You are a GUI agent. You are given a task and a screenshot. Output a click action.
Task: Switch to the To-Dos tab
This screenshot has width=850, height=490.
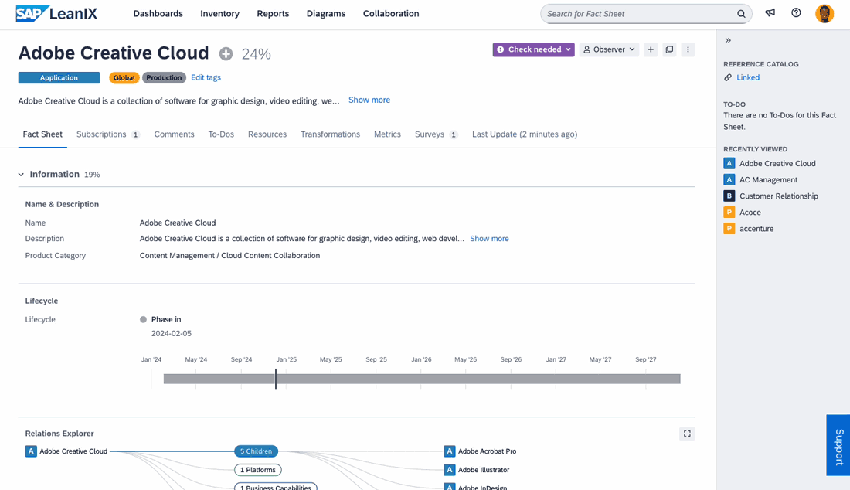pyautogui.click(x=221, y=134)
